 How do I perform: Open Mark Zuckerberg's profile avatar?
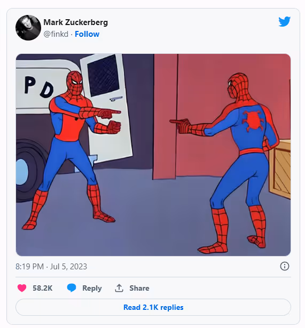[28, 28]
